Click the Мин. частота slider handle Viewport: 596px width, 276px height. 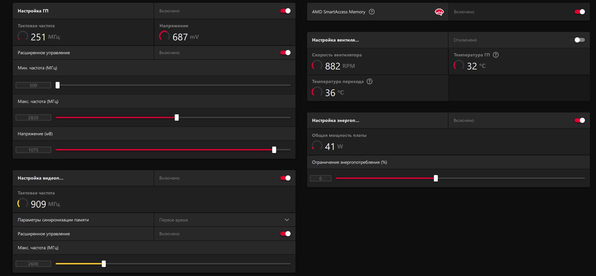(x=58, y=85)
